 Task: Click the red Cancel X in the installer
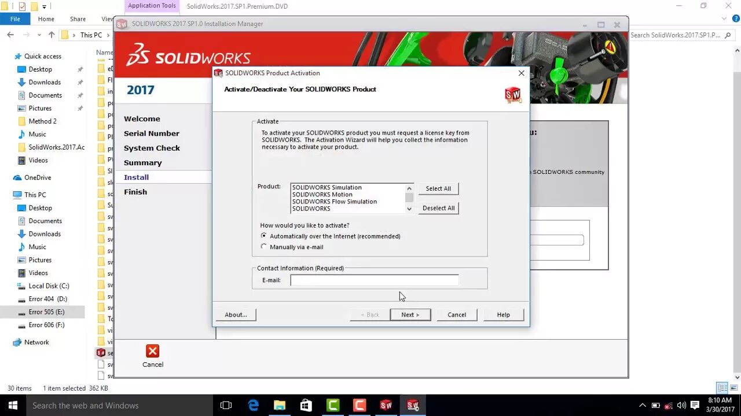[152, 351]
